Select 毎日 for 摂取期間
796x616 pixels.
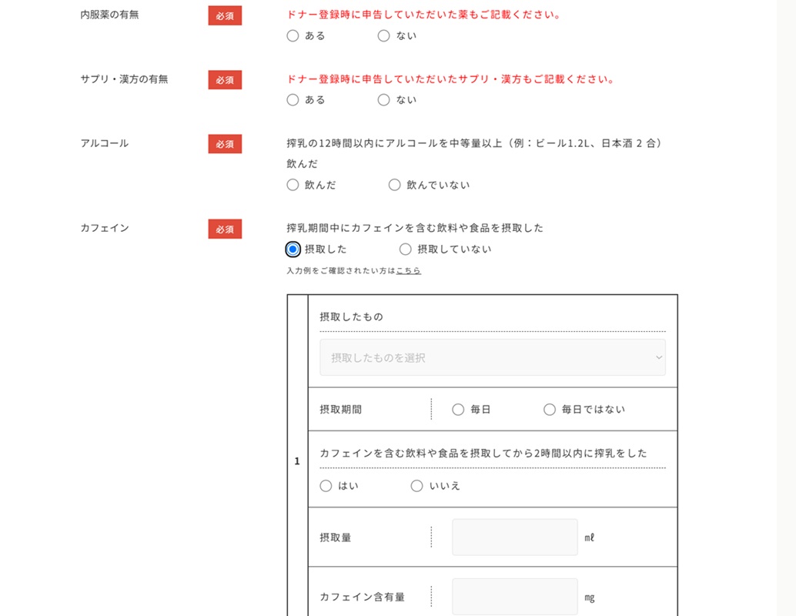[x=458, y=410]
